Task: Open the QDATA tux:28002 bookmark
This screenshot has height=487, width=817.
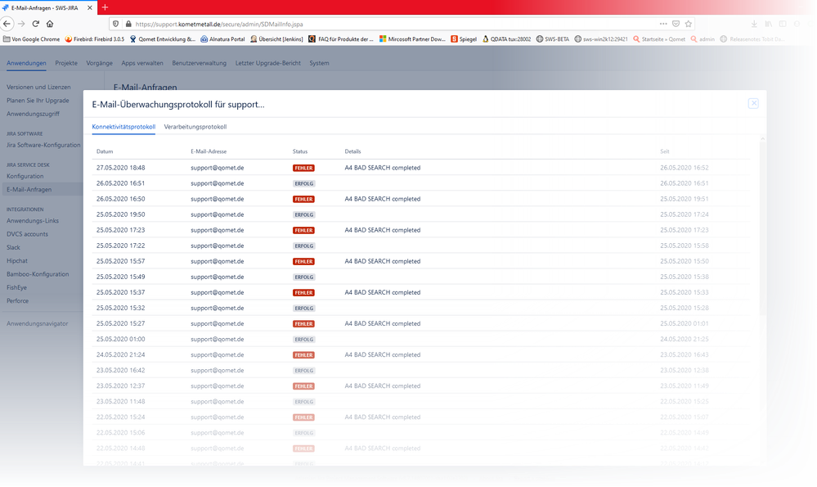Action: 506,39
